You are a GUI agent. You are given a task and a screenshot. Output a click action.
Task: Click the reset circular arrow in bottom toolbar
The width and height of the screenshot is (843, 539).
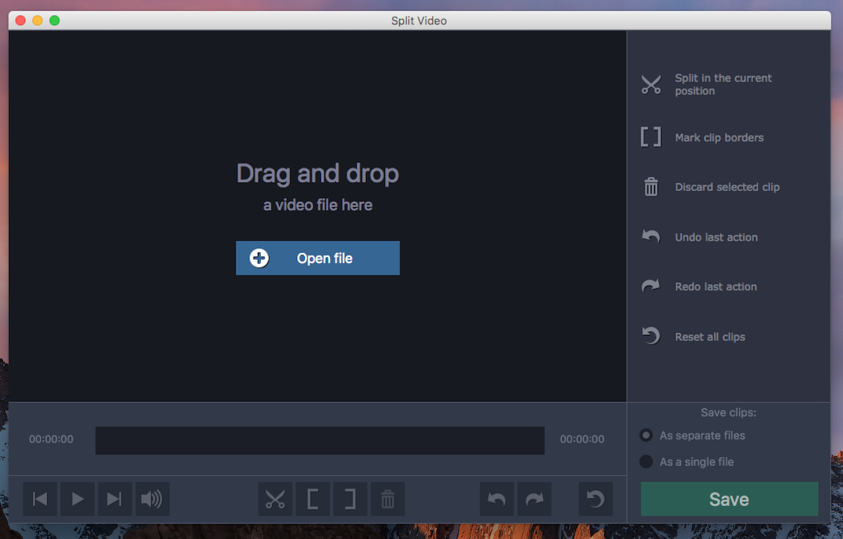596,499
